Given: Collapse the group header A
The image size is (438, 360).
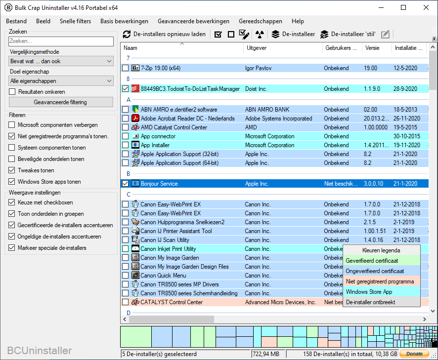Looking at the screenshot, I should pyautogui.click(x=129, y=100).
